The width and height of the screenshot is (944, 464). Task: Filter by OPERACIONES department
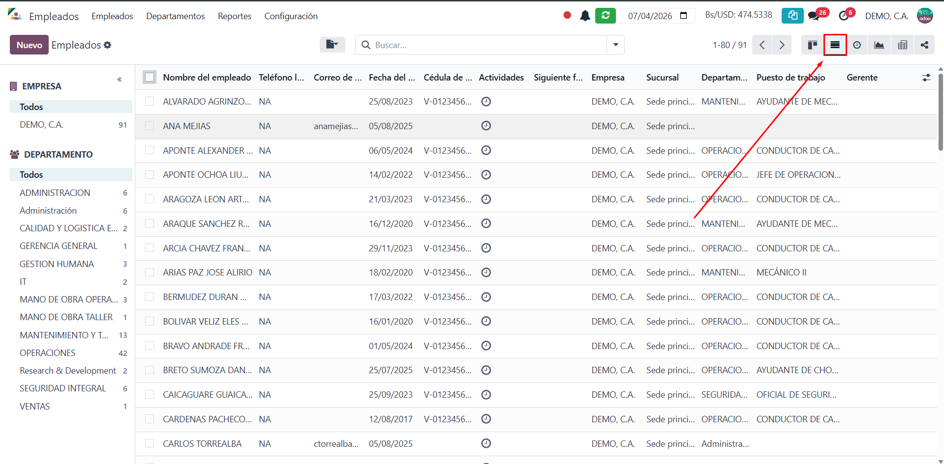(48, 353)
